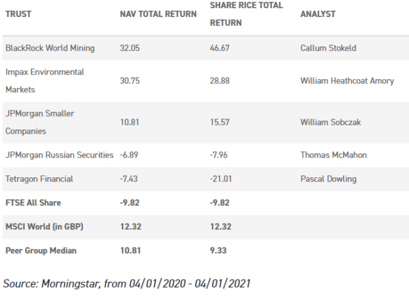This screenshot has width=409, height=300.
Task: Click the FTSE All Share row label
Action: (x=33, y=202)
